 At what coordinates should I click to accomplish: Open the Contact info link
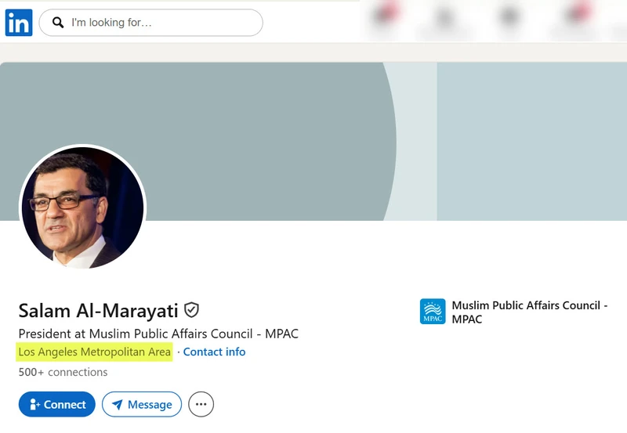point(214,352)
